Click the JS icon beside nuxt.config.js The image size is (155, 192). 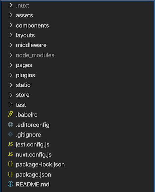click(10, 154)
